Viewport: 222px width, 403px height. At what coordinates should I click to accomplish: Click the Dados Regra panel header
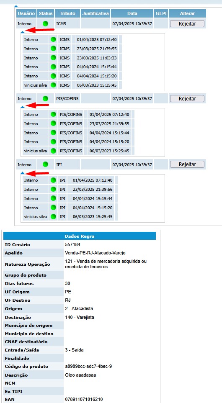pos(80,236)
